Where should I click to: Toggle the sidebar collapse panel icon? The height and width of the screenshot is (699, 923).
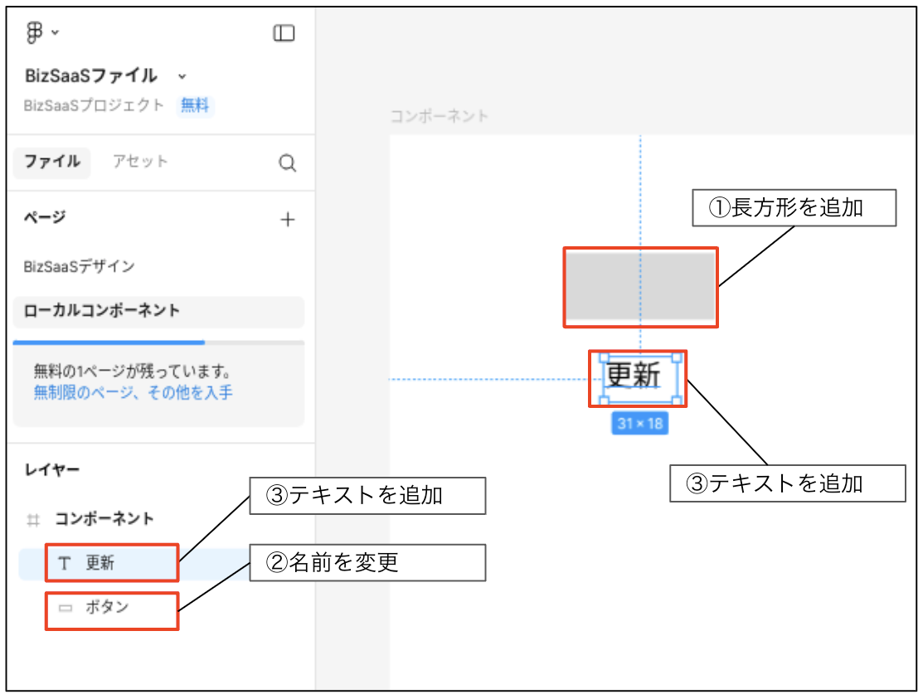coord(284,33)
